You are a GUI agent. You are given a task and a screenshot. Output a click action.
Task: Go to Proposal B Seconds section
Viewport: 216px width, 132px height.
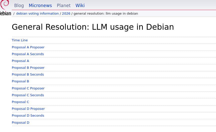click(28, 74)
